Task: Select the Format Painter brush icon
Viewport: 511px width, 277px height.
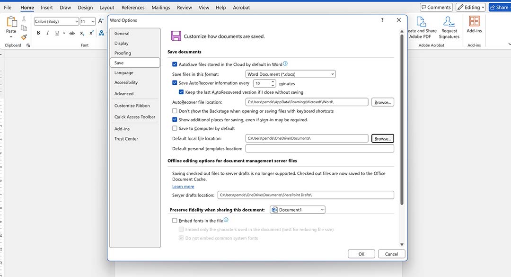Action: click(24, 37)
